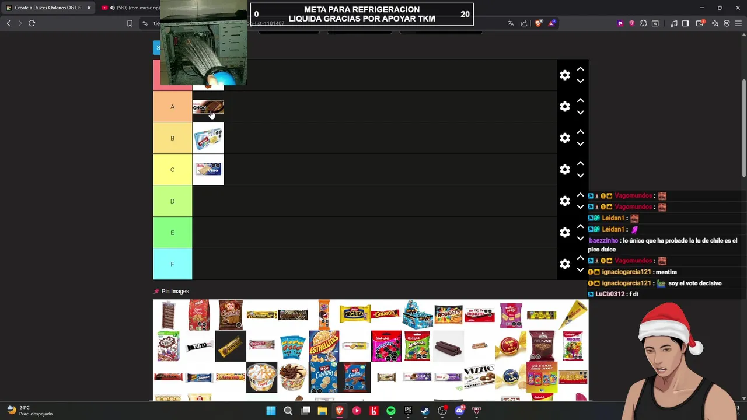
Task: Select the Vino cookie placed in tier C
Action: pyautogui.click(x=208, y=170)
